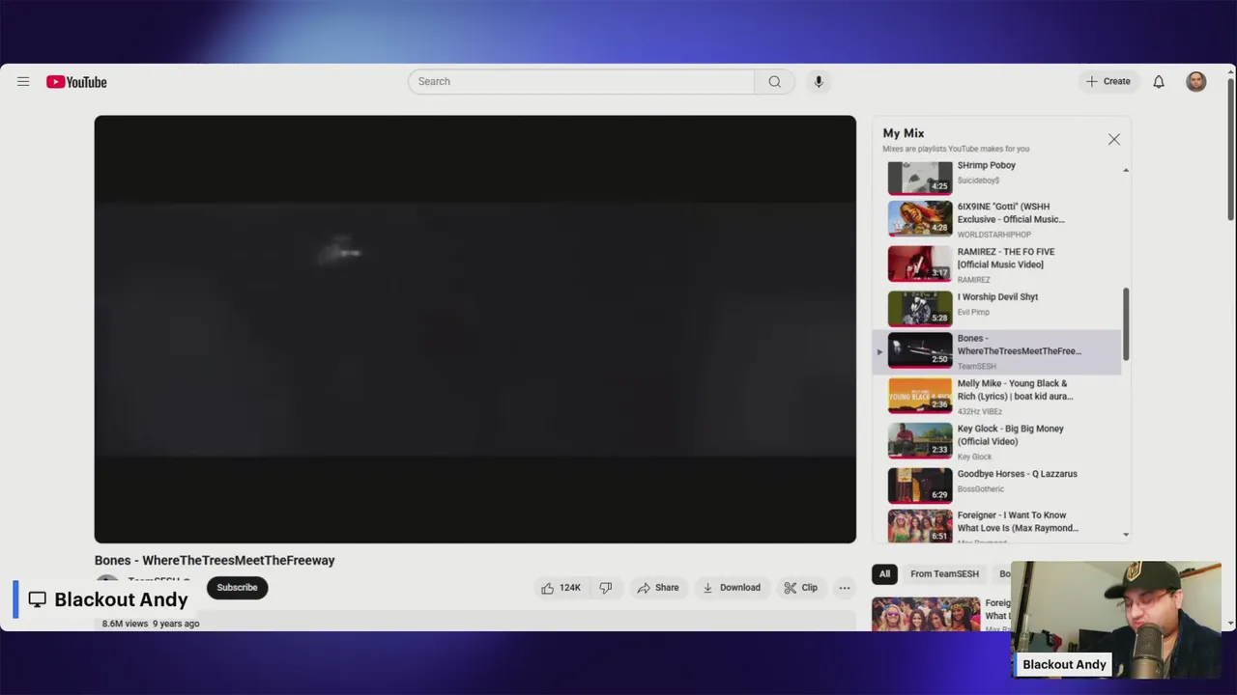Start voice search with microphone icon
Image resolution: width=1237 pixels, height=695 pixels.
[x=819, y=82]
